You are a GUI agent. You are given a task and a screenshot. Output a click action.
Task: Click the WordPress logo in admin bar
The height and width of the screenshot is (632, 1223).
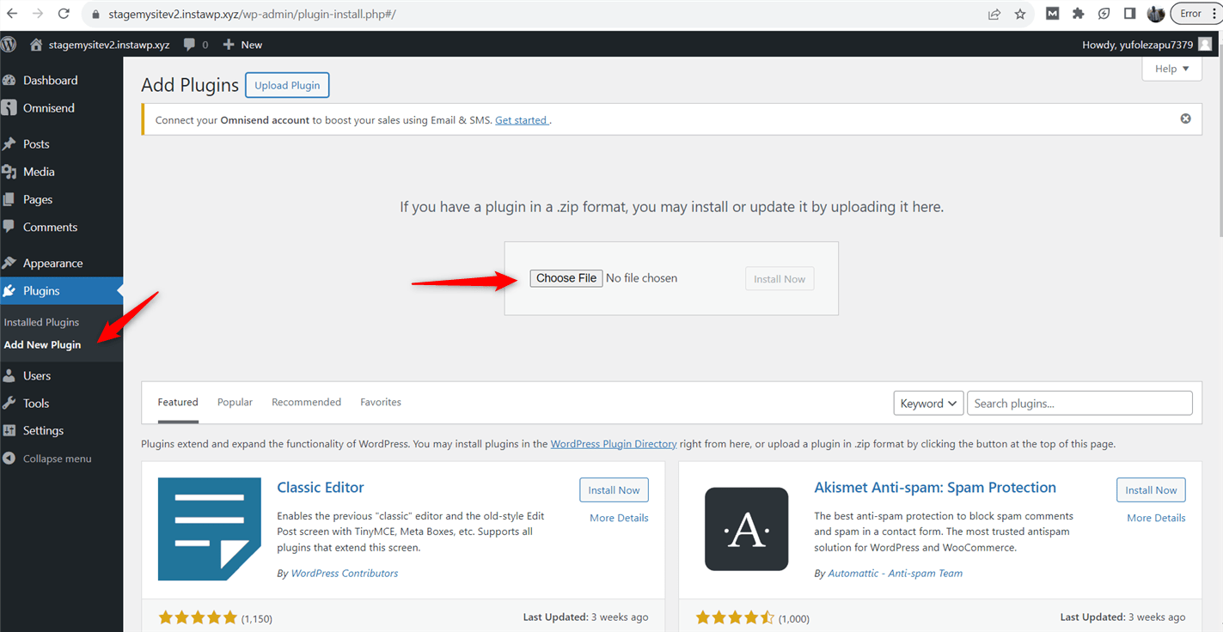coord(9,44)
